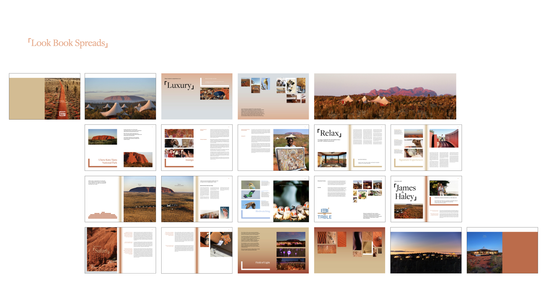Open the back cover terracotta spread
Image resolution: width=547 pixels, height=307 pixels.
click(502, 250)
